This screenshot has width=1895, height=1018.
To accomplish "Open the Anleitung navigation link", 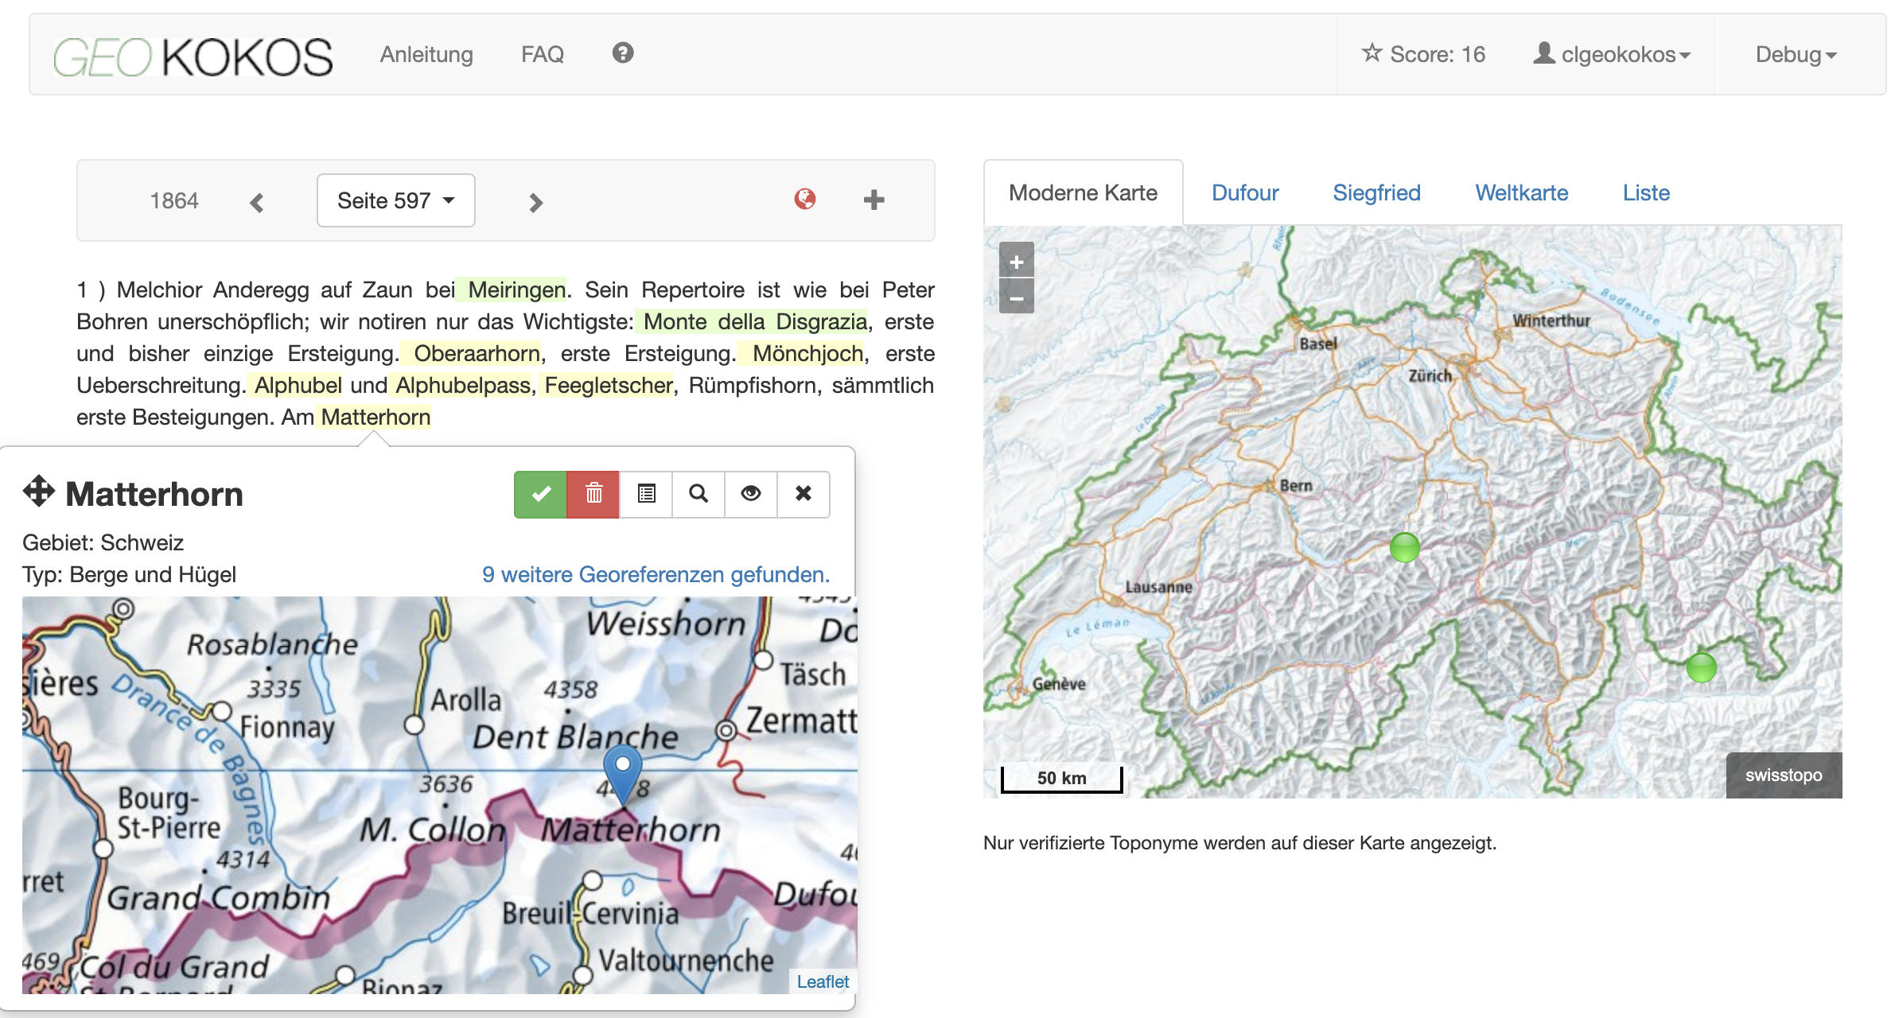I will [426, 54].
